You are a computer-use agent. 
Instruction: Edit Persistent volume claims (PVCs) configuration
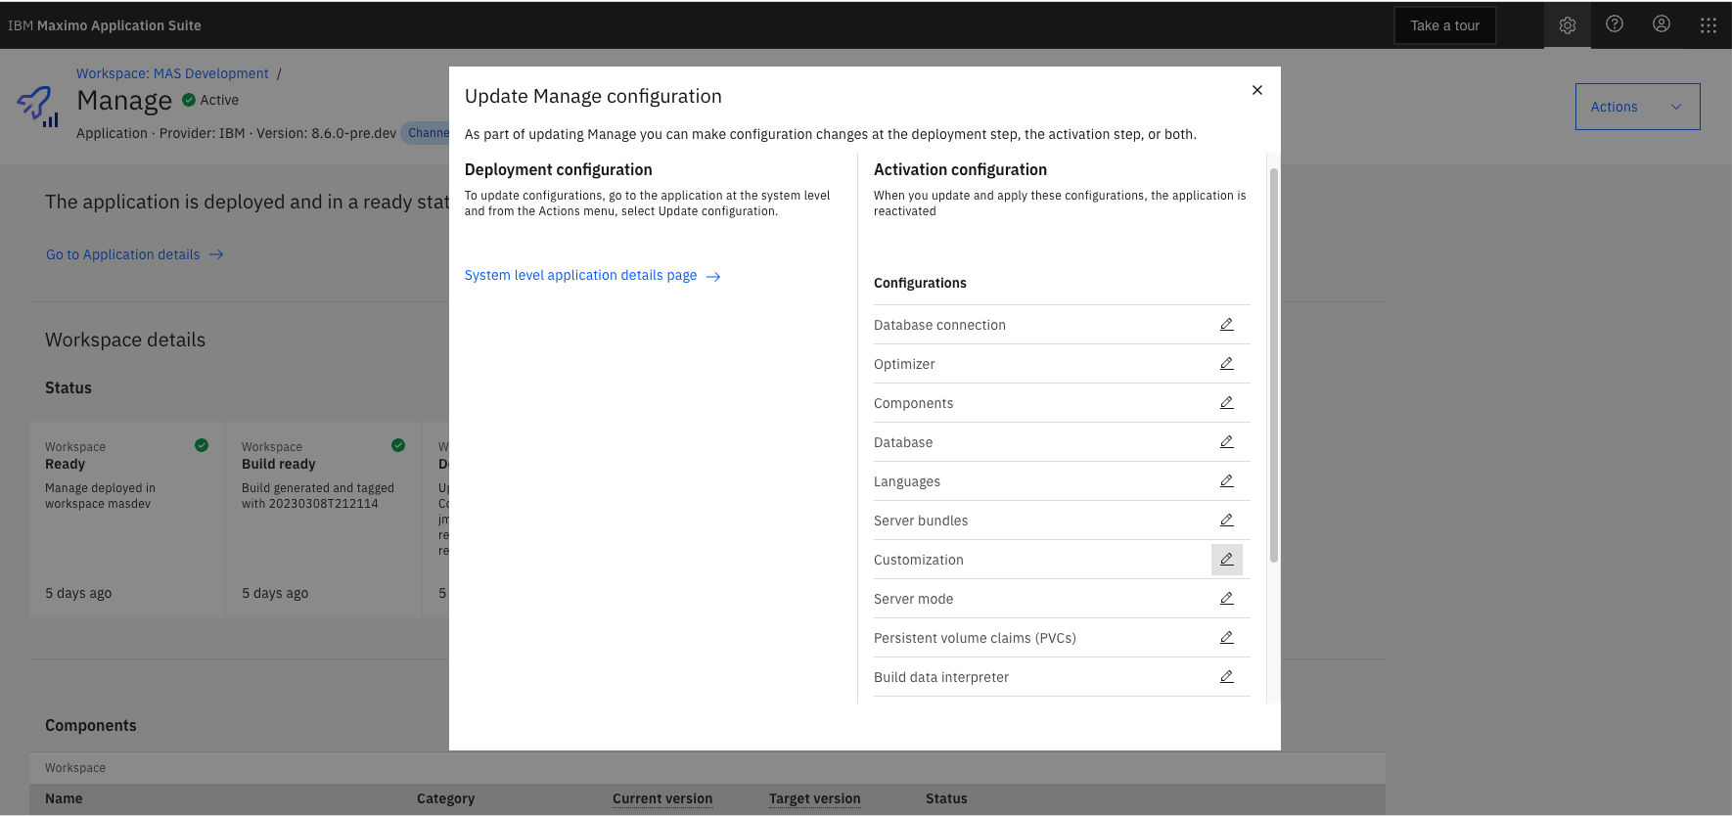click(1226, 638)
